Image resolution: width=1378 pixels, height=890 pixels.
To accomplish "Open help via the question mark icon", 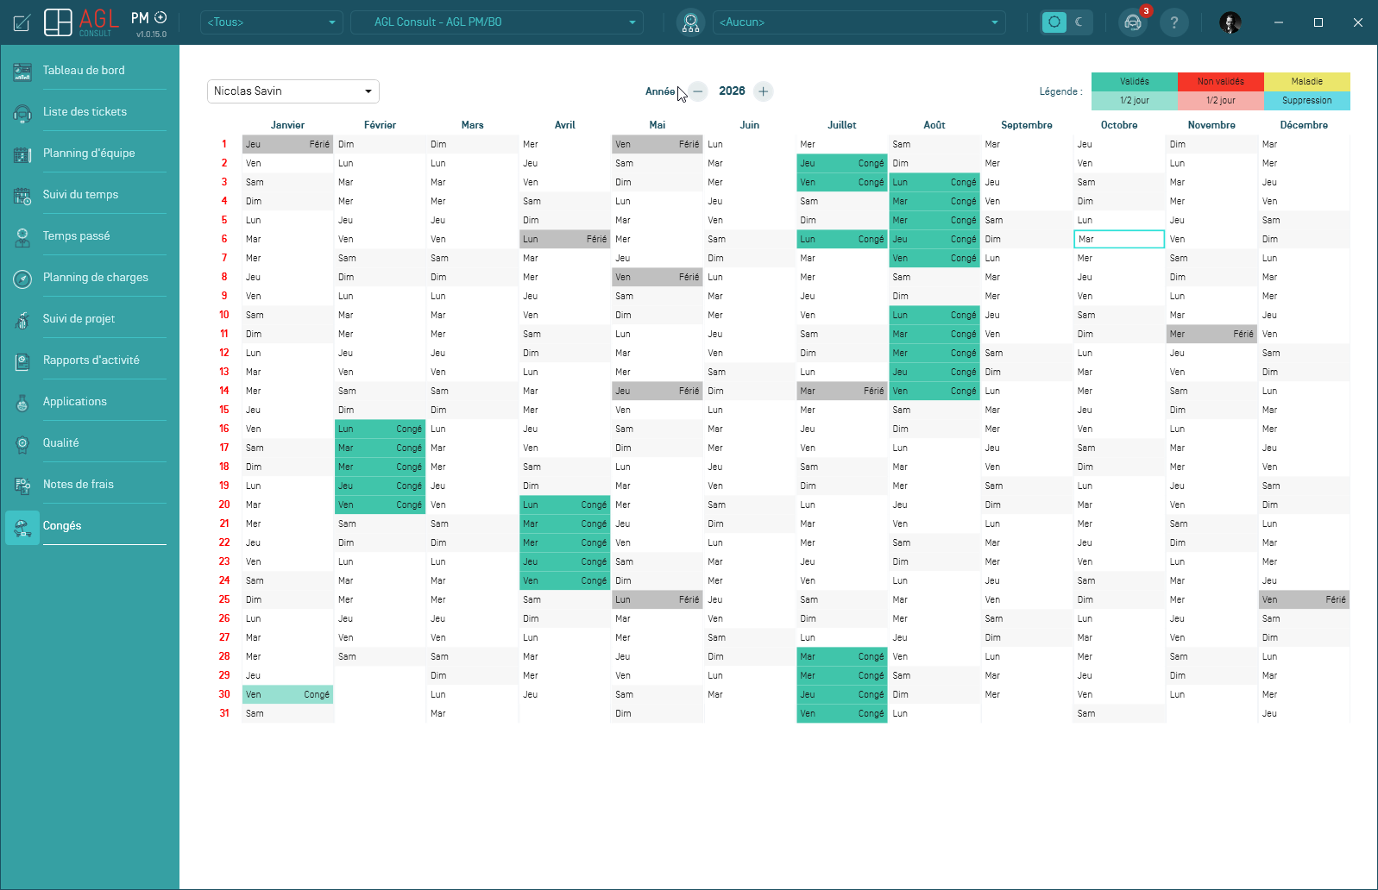I will [x=1174, y=22].
